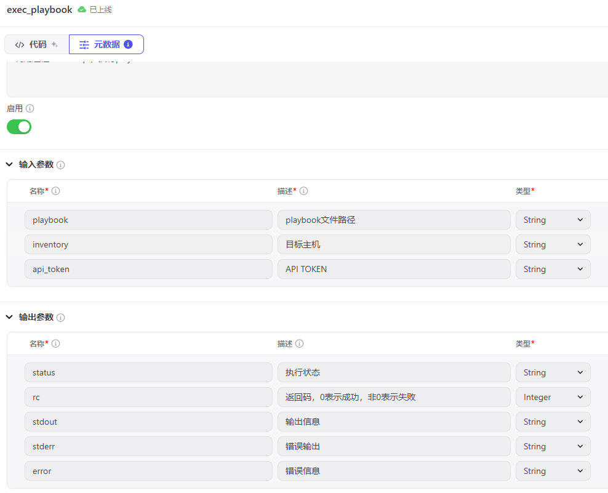The image size is (608, 493).
Task: Click the 输出信息 description field
Action: (x=394, y=422)
